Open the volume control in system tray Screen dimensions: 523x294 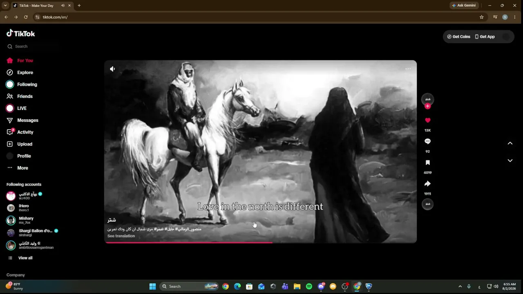click(496, 286)
